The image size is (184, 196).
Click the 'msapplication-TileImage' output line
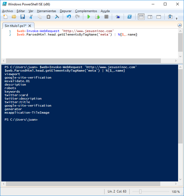click(27, 113)
